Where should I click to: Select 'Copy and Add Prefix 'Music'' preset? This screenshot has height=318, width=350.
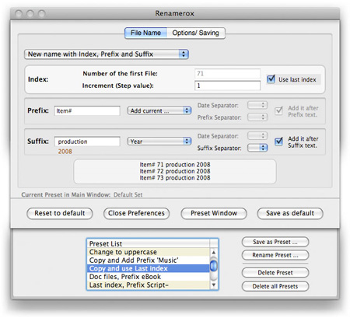pos(148,260)
